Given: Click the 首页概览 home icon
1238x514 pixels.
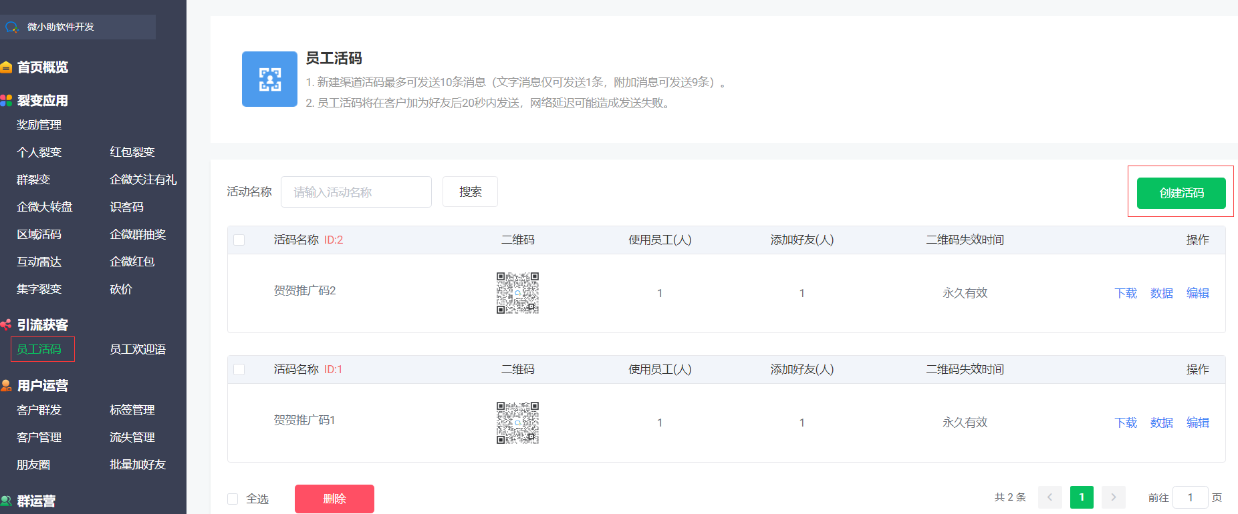Looking at the screenshot, I should [x=6, y=67].
